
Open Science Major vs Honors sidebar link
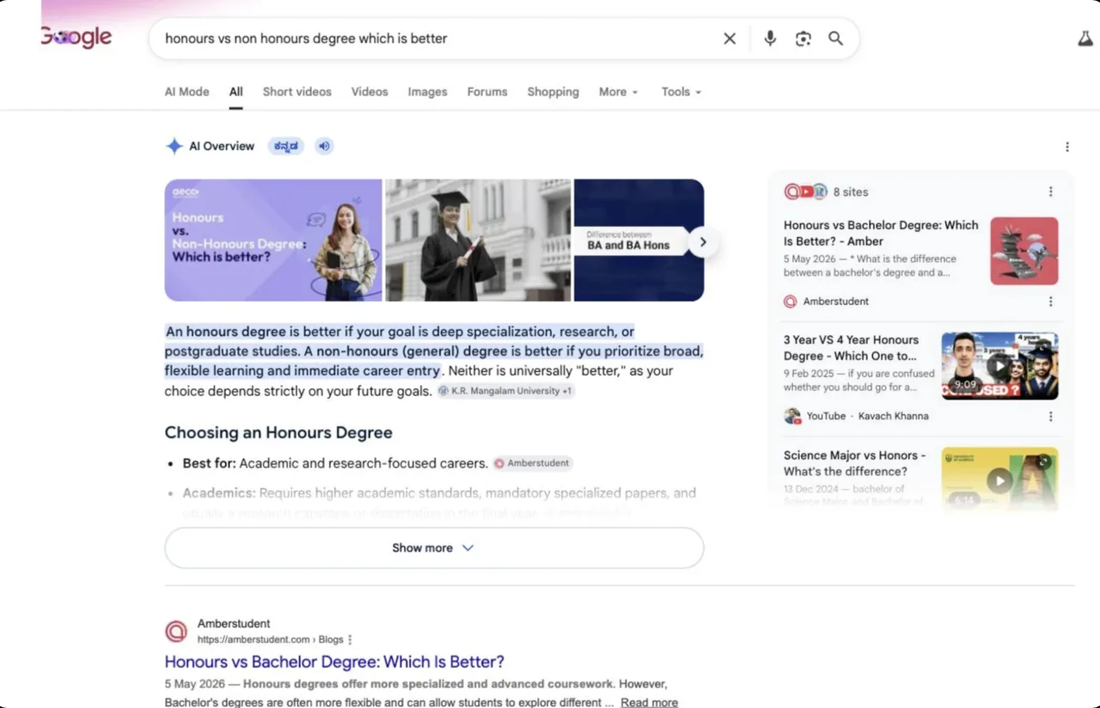pyautogui.click(x=854, y=463)
